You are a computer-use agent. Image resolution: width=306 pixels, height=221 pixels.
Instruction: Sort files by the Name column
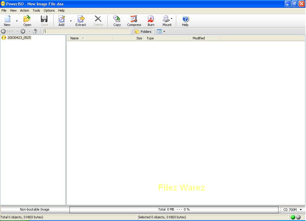point(75,38)
